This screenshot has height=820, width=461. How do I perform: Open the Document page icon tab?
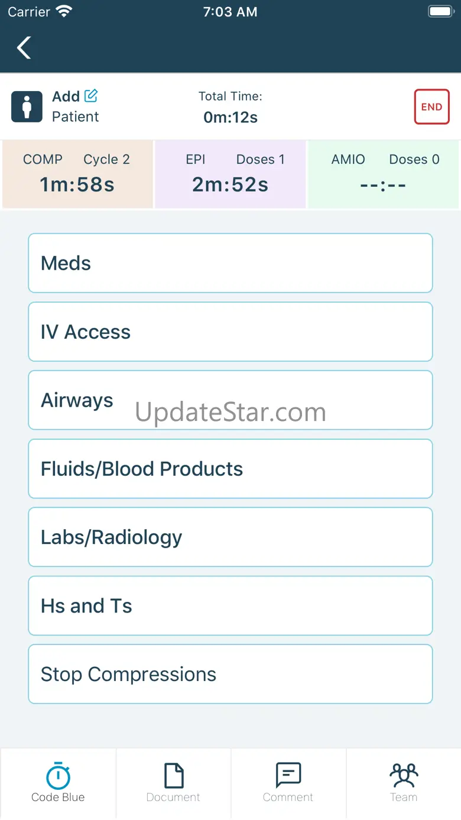[173, 782]
